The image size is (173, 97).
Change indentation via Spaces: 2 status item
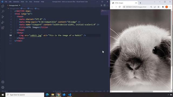point(65,91)
